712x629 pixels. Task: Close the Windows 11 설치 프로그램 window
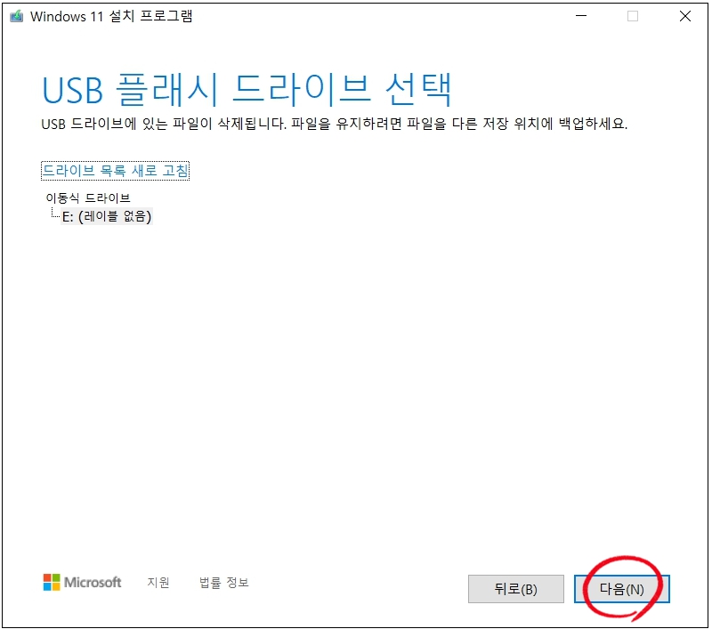[685, 16]
